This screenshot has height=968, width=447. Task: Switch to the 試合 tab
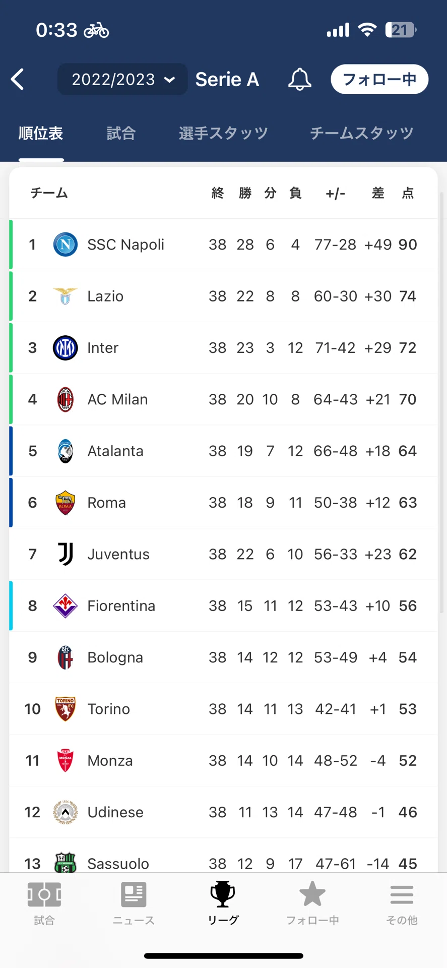coord(121,133)
